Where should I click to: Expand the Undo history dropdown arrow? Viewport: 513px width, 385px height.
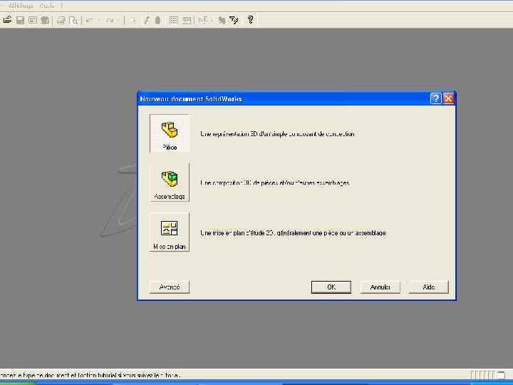coord(99,21)
